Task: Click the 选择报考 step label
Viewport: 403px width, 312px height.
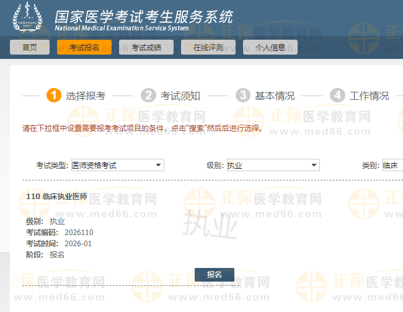Action: coord(86,96)
